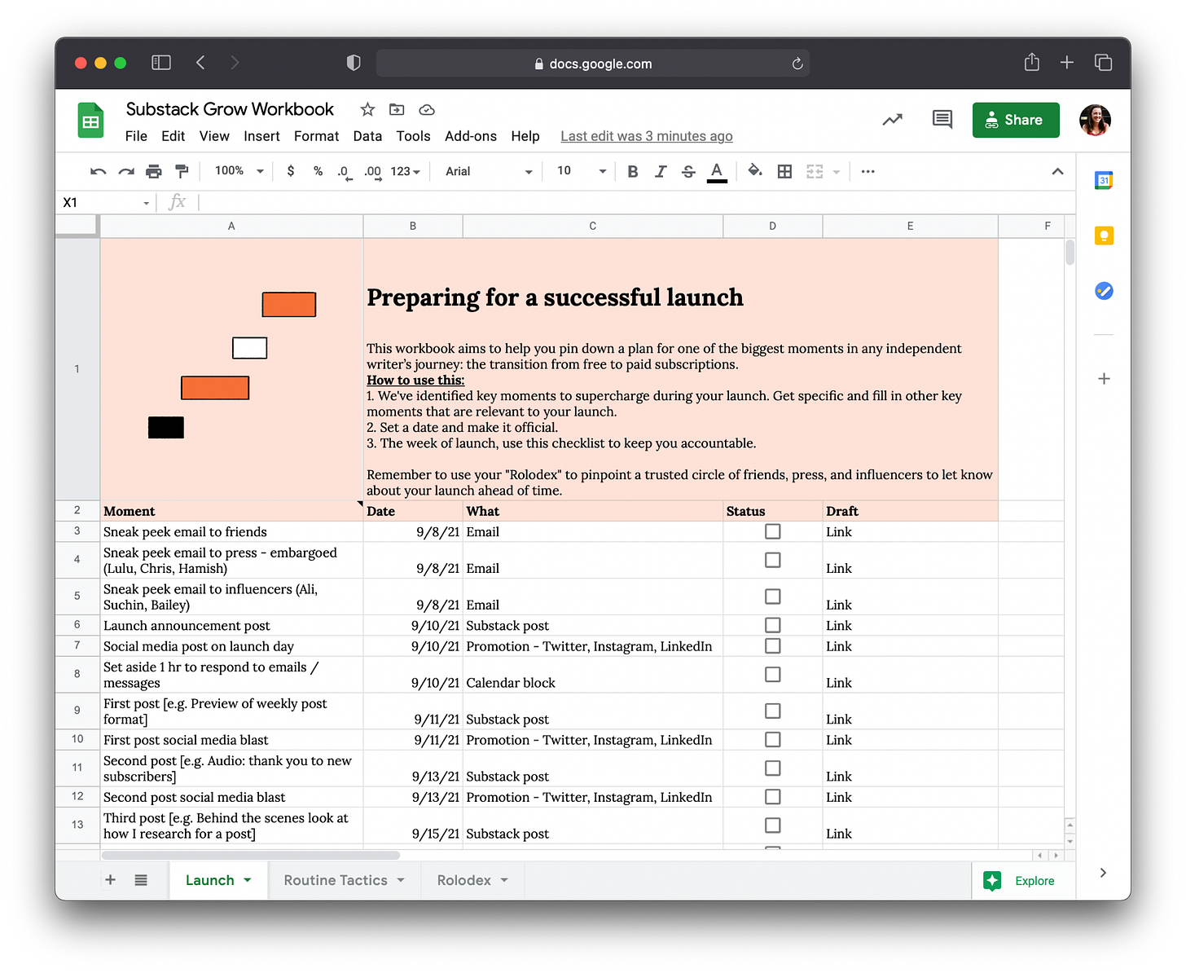This screenshot has width=1186, height=973.
Task: Switch to Routine Tactics sheet tab
Action: coord(335,880)
